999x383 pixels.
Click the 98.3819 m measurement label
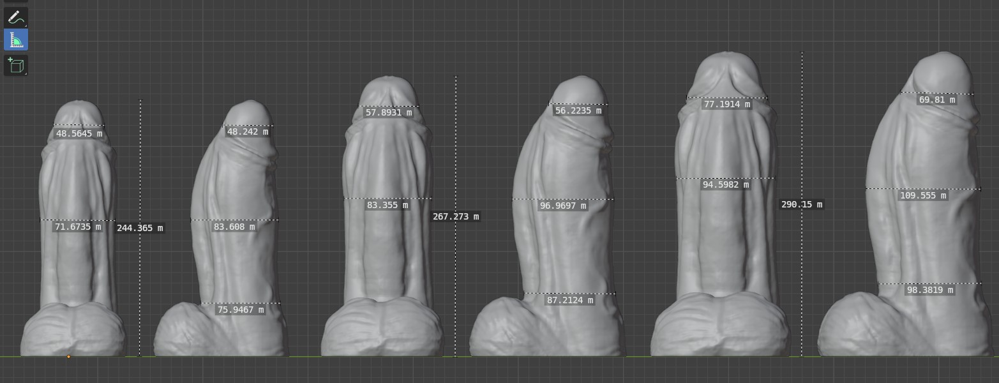930,290
